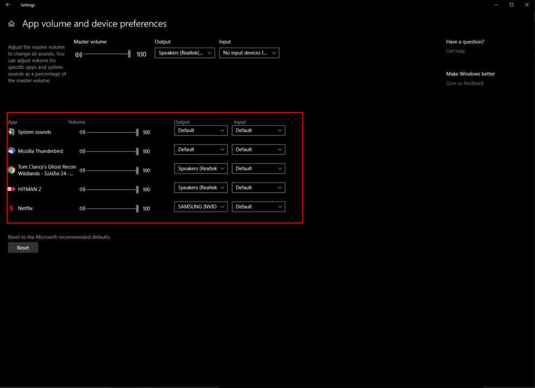Open Ghost Recon Wildlands Output dropdown
Image resolution: width=535 pixels, height=388 pixels.
click(x=201, y=169)
